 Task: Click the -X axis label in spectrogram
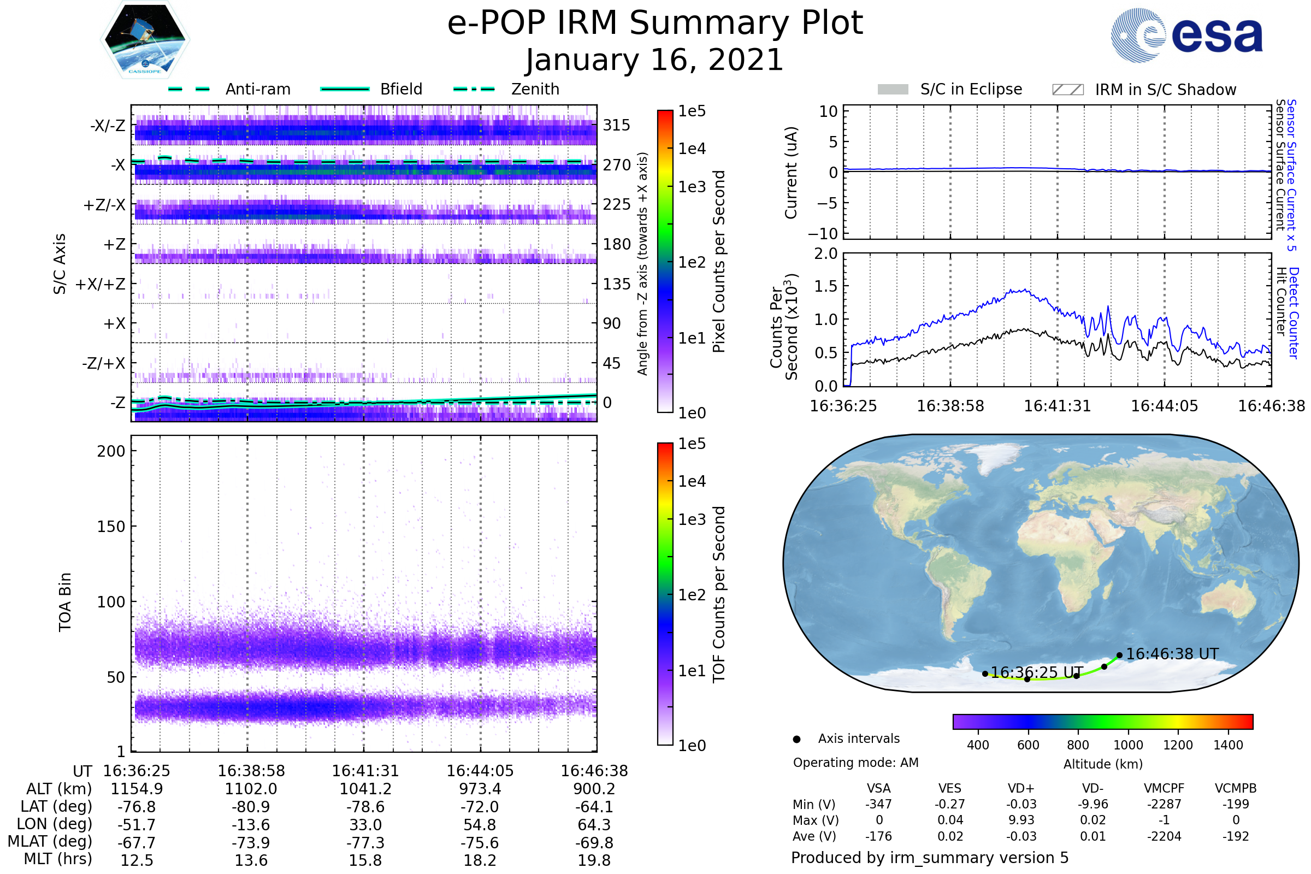[x=118, y=165]
